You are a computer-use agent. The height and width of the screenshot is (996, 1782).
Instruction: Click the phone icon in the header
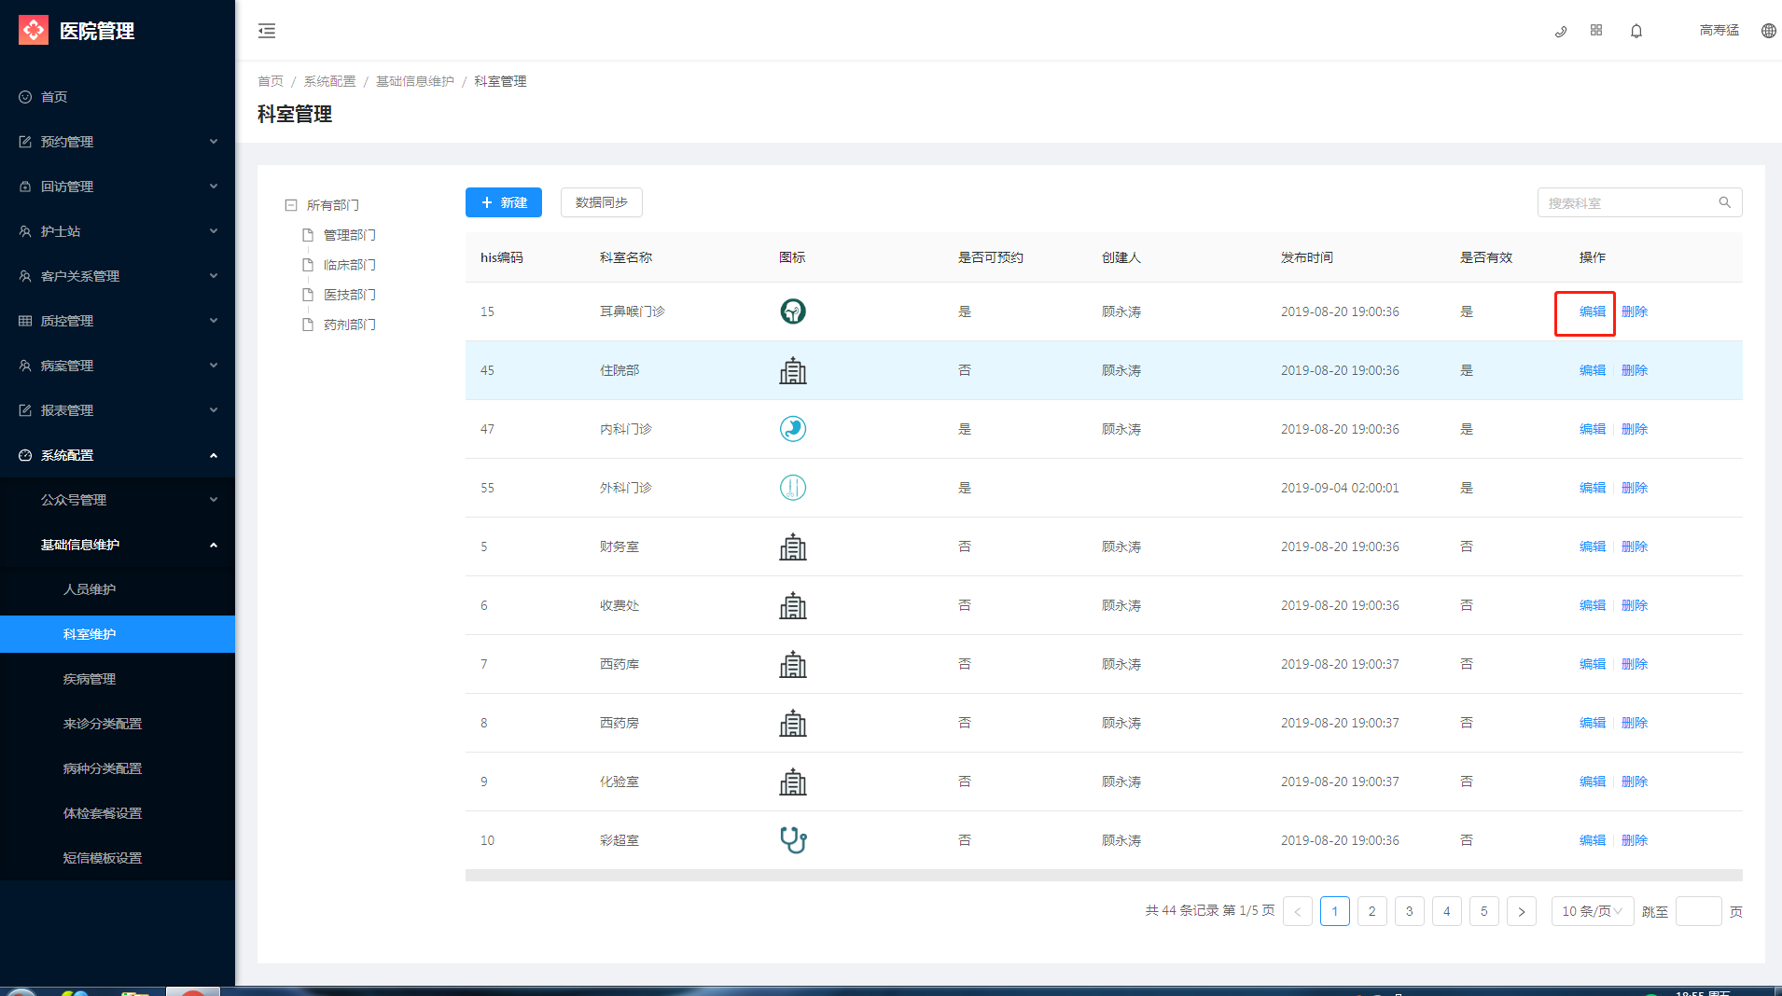(1560, 31)
